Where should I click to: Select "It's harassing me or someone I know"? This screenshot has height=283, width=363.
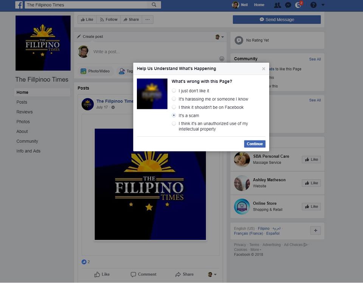tap(174, 99)
